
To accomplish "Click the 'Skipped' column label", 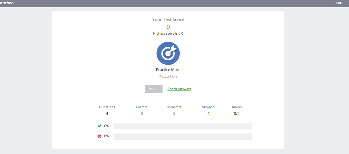I will (x=208, y=107).
